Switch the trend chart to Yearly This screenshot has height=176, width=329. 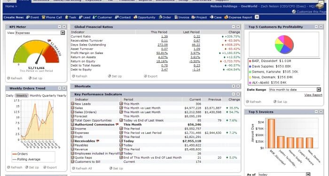click(62, 96)
